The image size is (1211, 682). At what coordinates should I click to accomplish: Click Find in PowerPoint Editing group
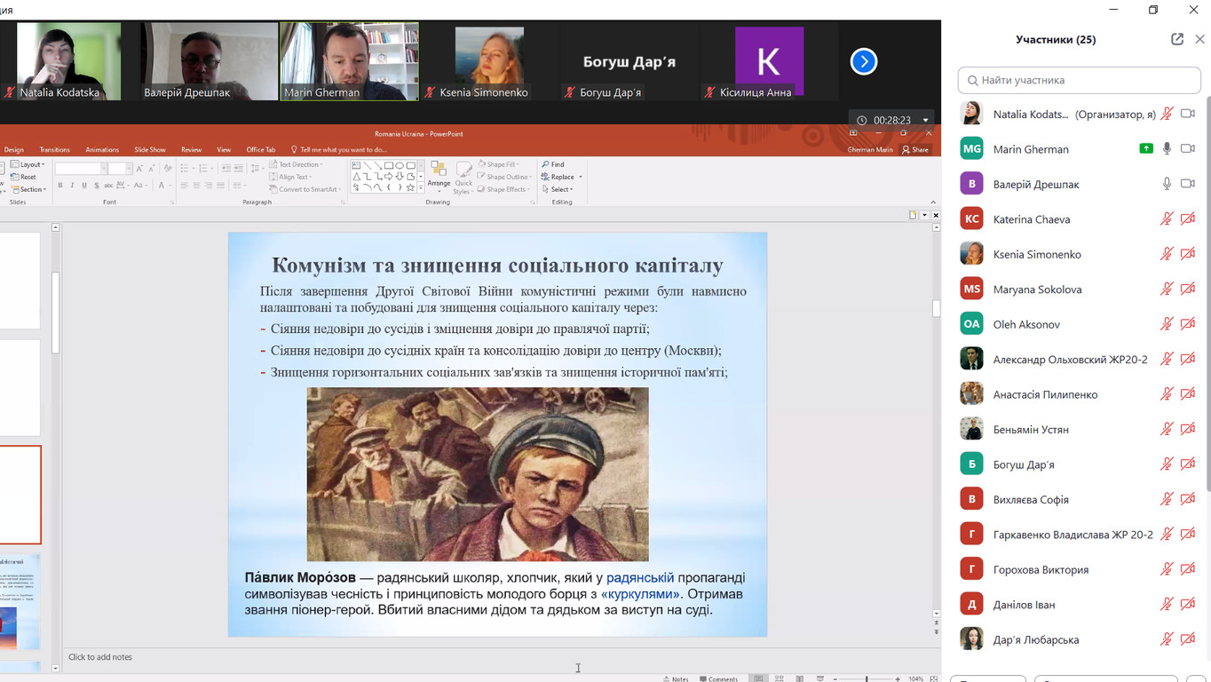[552, 164]
